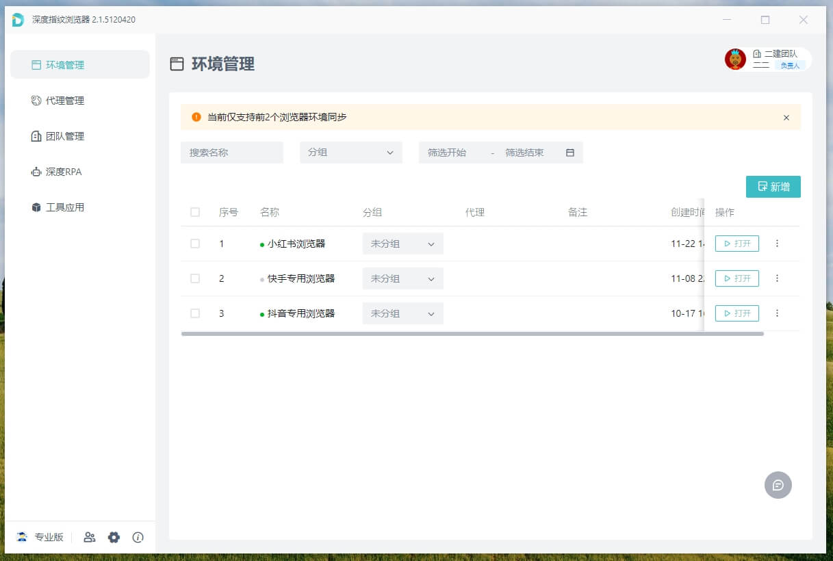Click the 搜索名称 search field
This screenshot has height=561, width=833.
(231, 153)
